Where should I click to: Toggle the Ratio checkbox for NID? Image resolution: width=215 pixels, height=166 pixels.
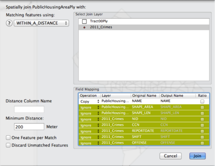[x=202, y=119]
